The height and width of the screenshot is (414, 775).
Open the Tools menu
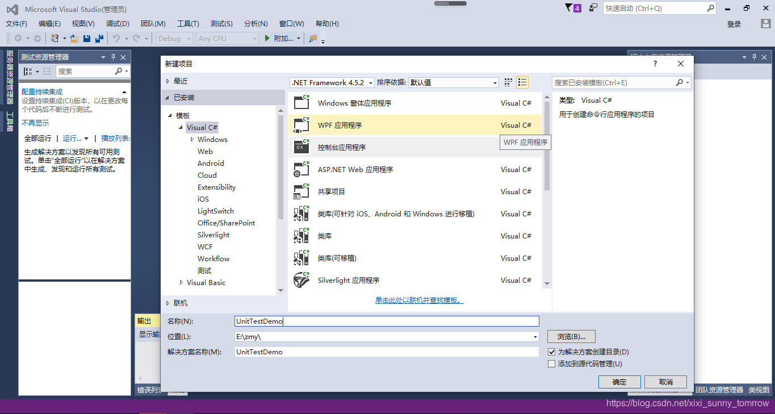point(188,23)
